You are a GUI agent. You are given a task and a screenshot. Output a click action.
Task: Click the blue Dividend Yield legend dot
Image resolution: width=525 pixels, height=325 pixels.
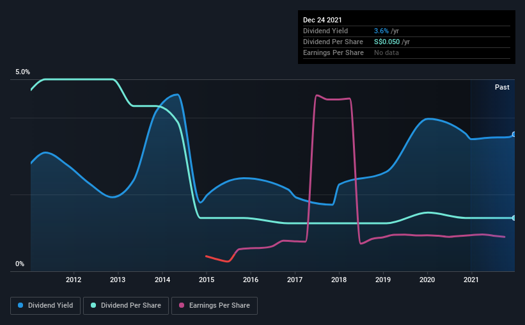coord(20,305)
